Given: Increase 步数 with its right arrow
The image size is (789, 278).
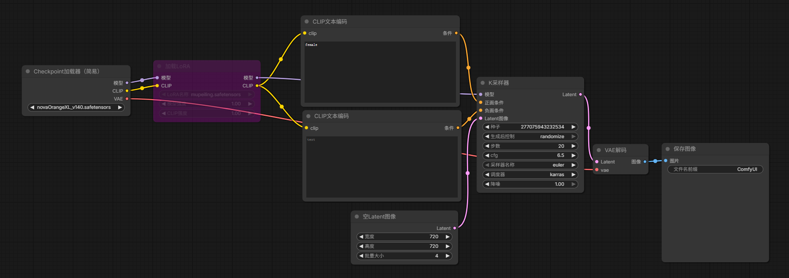Looking at the screenshot, I should click(x=573, y=146).
